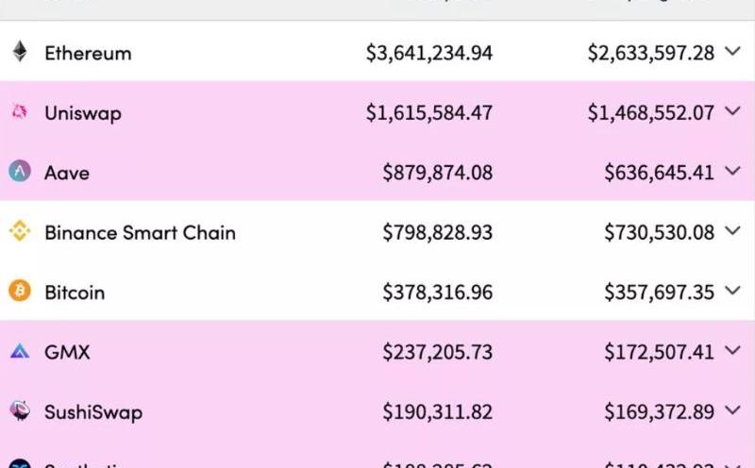Image resolution: width=755 pixels, height=468 pixels.
Task: Click the Ethereum diamond logo icon
Action: [20, 53]
